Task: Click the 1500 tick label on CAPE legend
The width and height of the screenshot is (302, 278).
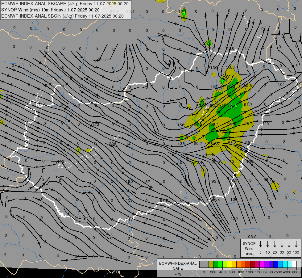Action: click(x=259, y=272)
